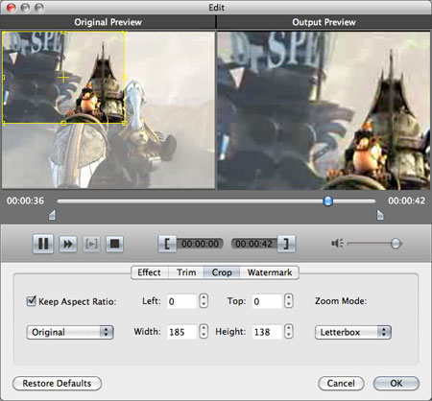The height and width of the screenshot is (401, 432).
Task: Click the Height value stepper
Action: pos(289,332)
